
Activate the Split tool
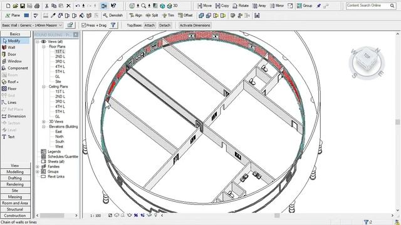(152, 16)
